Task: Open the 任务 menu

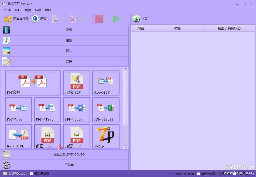Action: click(x=8, y=10)
